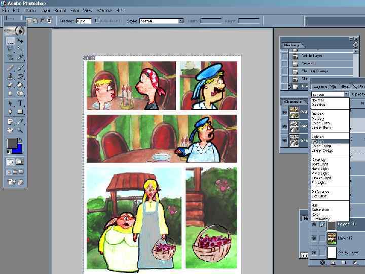Select the Lasso tool
Image resolution: width=365 pixels, height=274 pixels.
(10, 49)
